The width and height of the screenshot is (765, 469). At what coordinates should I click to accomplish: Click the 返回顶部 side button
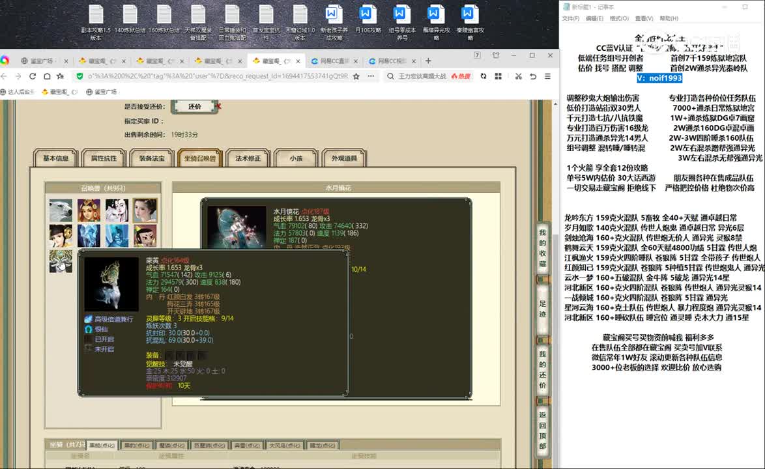coord(543,431)
